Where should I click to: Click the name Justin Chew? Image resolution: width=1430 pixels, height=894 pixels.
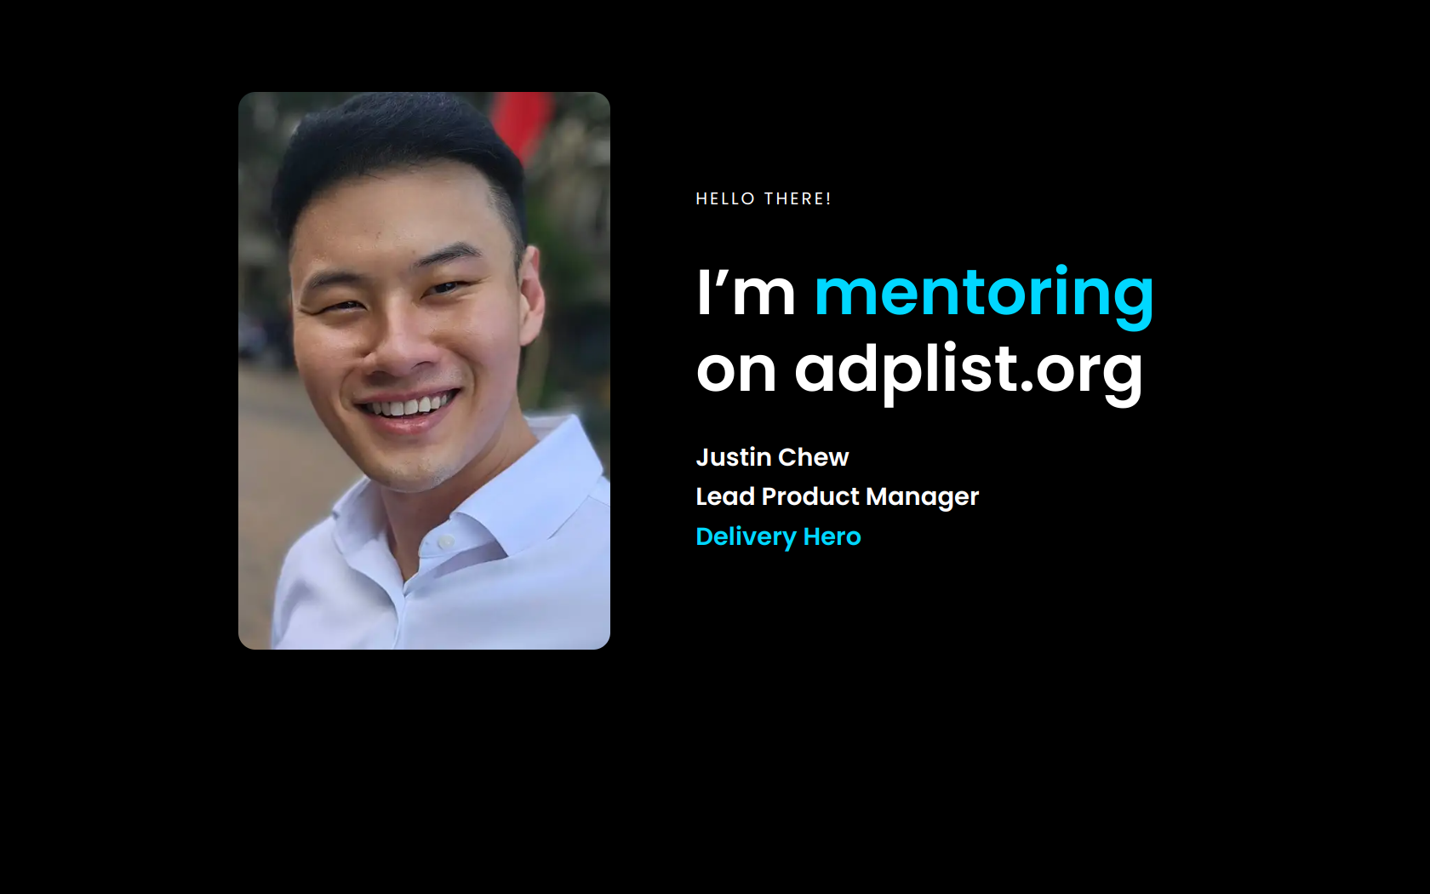[772, 457]
